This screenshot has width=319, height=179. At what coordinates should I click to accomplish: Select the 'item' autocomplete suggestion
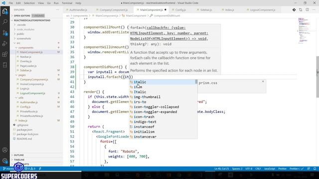[x=163, y=87]
